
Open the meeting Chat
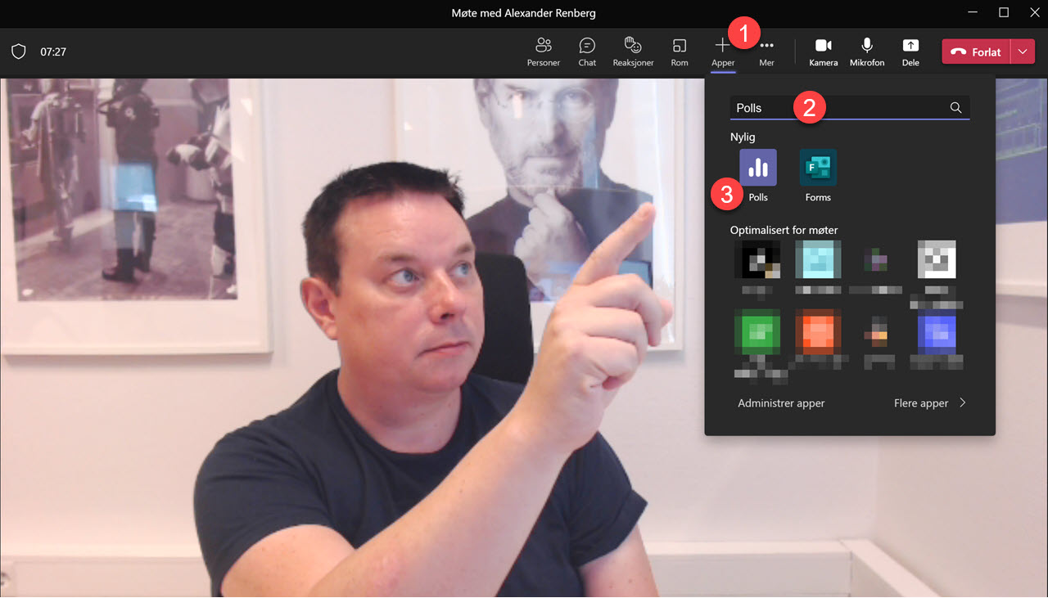click(x=586, y=51)
